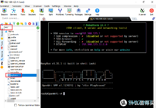Open the X server menu
The width and height of the screenshot is (156, 108).
(x=37, y=6)
